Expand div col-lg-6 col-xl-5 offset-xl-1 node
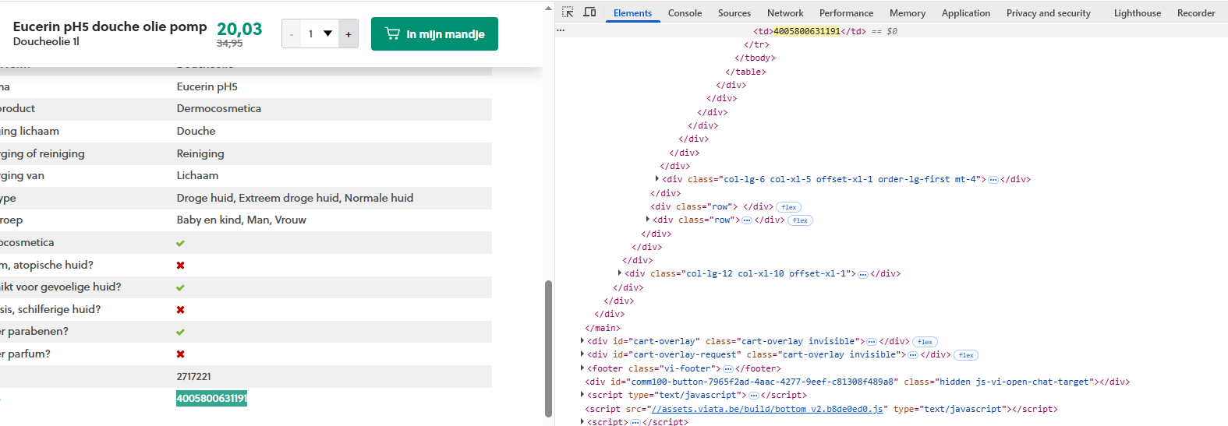 (657, 179)
